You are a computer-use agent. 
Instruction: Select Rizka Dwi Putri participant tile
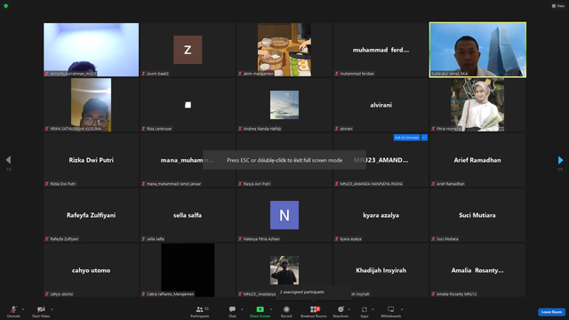click(x=91, y=160)
